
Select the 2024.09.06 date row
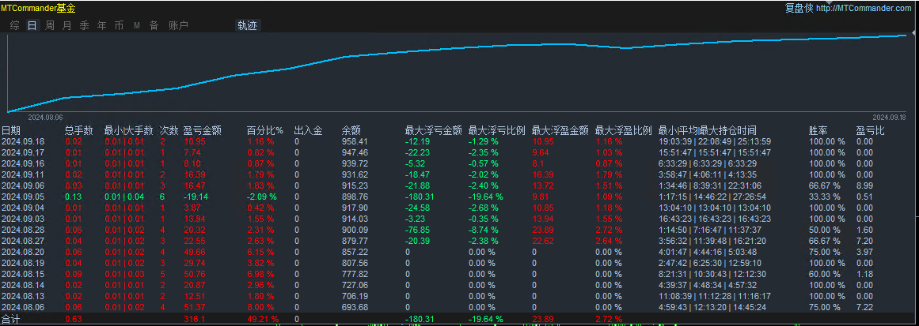click(23, 185)
